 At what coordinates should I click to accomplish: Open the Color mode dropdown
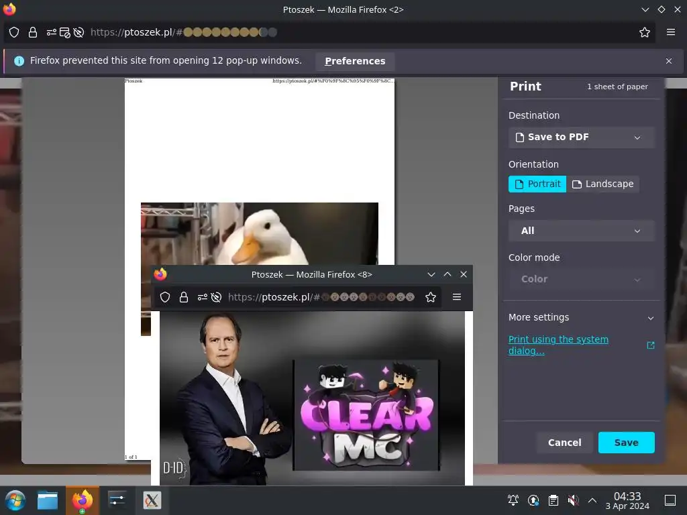point(581,279)
